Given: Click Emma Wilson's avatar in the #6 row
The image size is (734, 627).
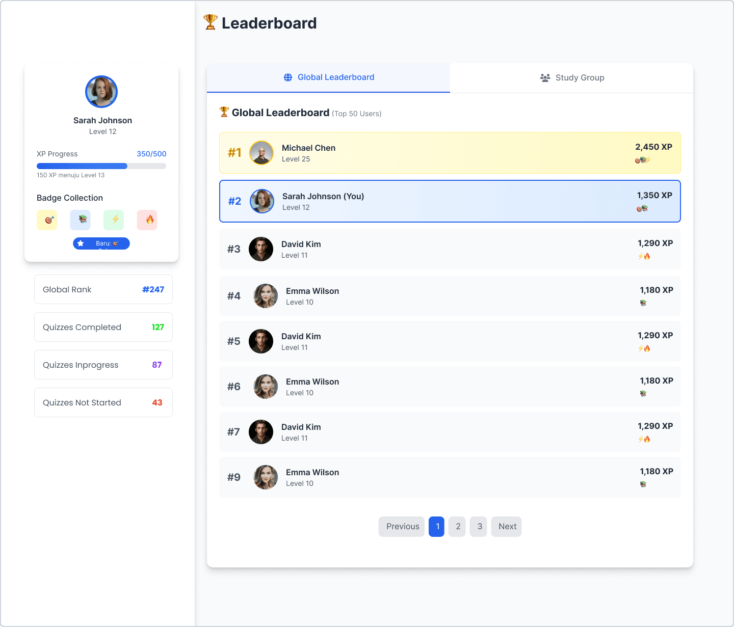Looking at the screenshot, I should pos(266,387).
